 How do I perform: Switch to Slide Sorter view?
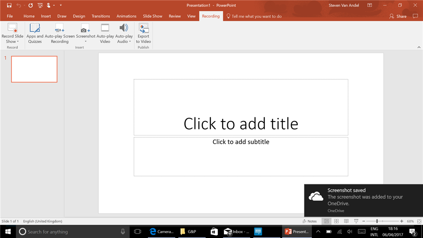pyautogui.click(x=336, y=221)
